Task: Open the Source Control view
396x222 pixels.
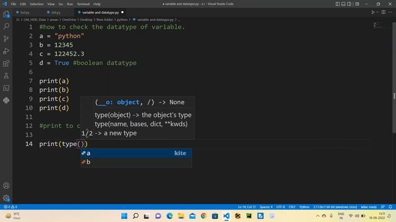Action: pos(6,38)
